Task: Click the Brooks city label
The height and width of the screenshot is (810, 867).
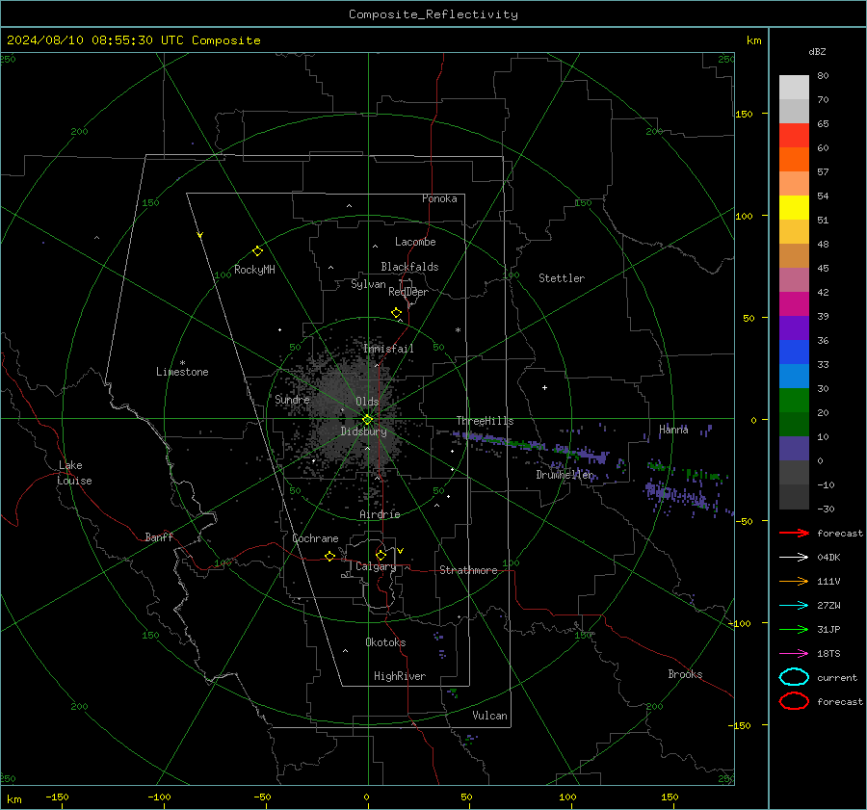Action: point(685,674)
